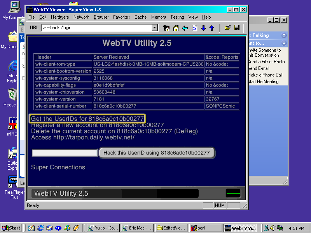Expand the URL dropdown list
Image resolution: width=311 pixels, height=233 pixels.
pyautogui.click(x=155, y=28)
